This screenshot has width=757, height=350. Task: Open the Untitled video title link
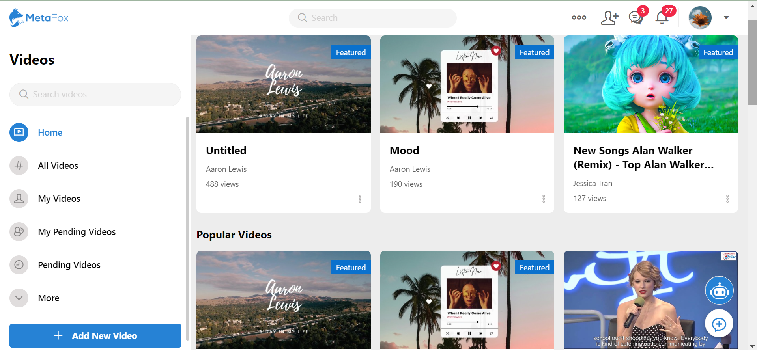(226, 151)
